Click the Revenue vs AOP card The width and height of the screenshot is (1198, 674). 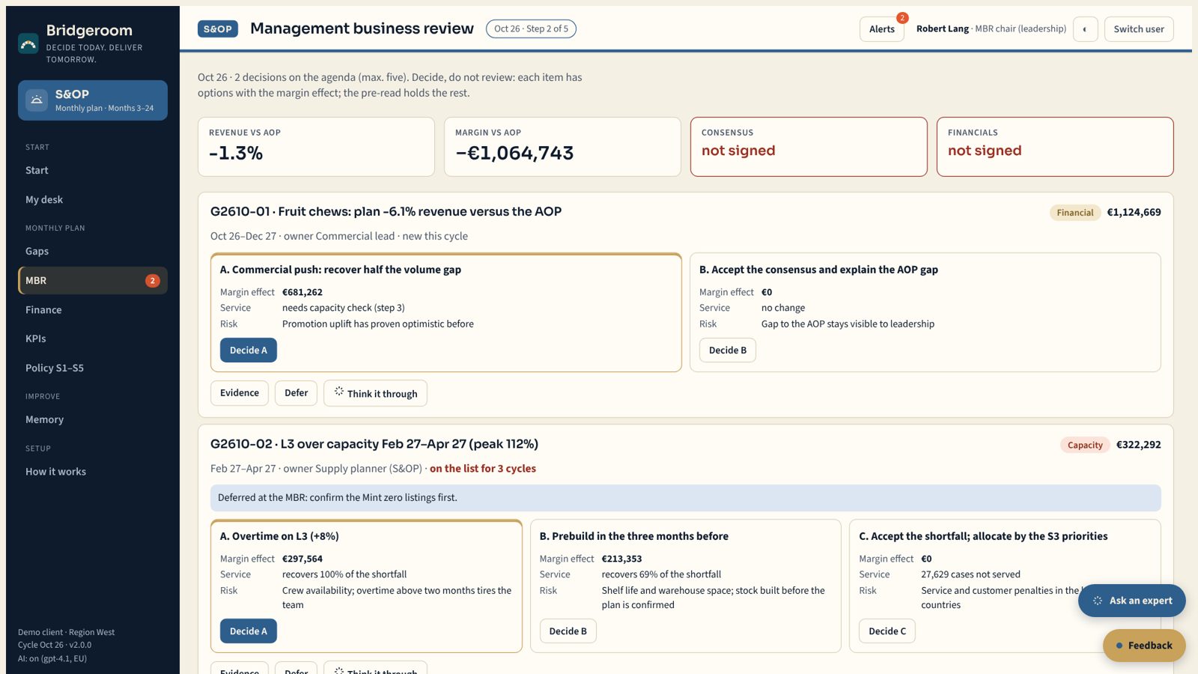[316, 147]
